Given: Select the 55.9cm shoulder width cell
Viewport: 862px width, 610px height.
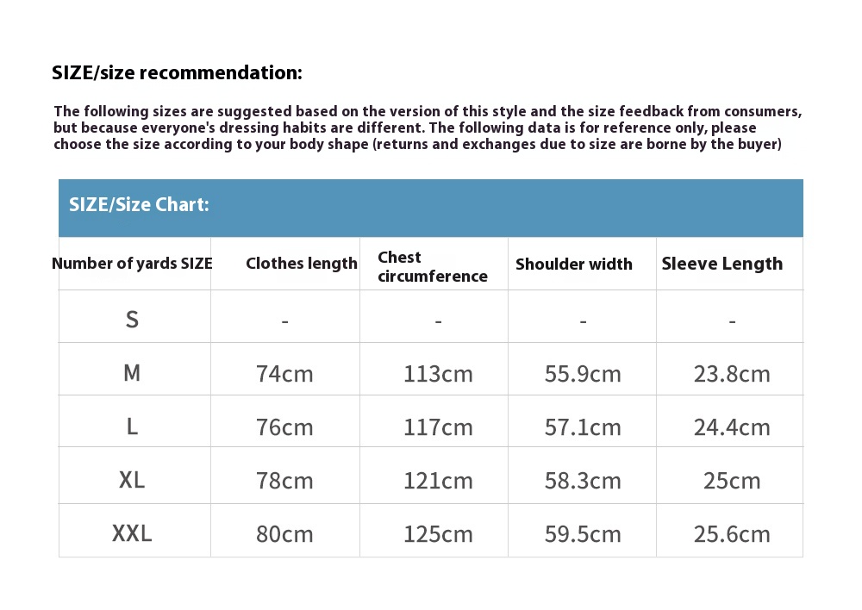Looking at the screenshot, I should pos(583,374).
